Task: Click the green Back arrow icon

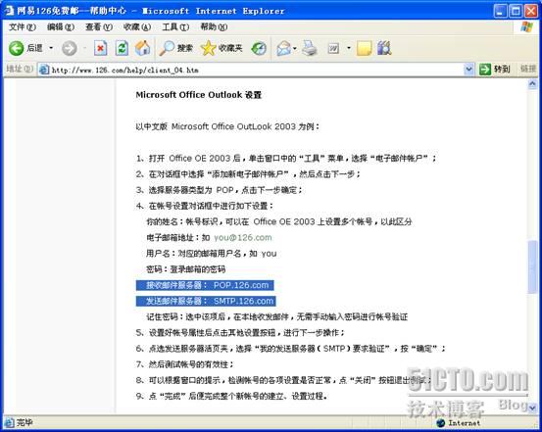Action: click(16, 48)
